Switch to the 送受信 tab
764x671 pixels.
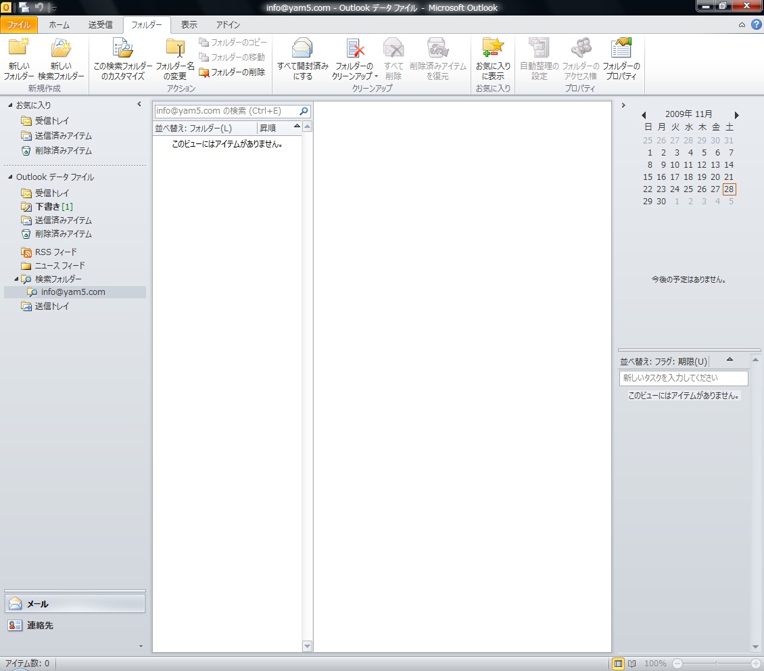100,25
